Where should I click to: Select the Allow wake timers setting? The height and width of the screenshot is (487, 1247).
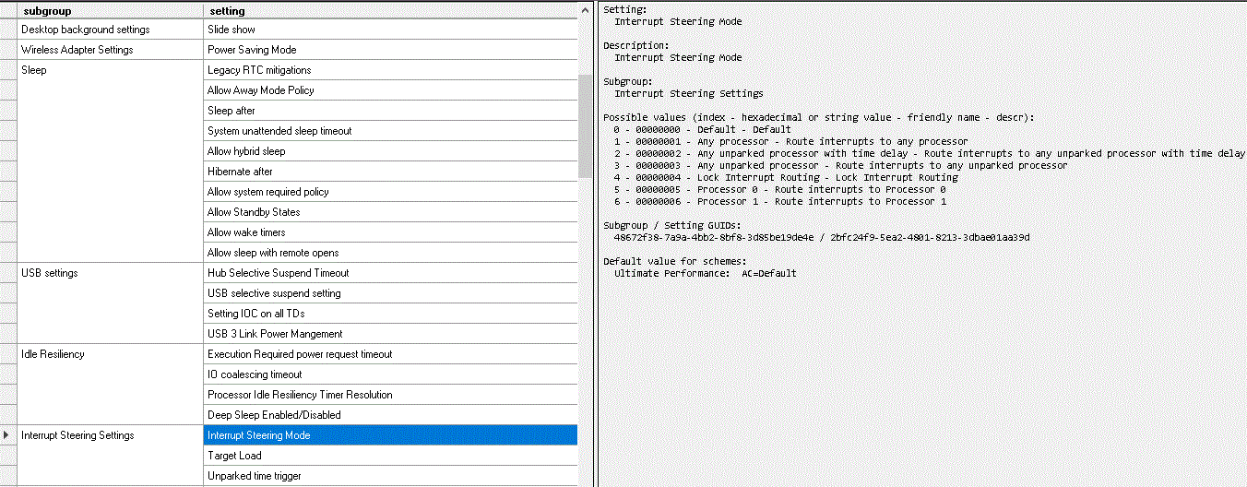[389, 232]
